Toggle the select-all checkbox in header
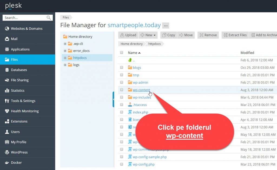The height and width of the screenshot is (170, 277). [x=122, y=53]
